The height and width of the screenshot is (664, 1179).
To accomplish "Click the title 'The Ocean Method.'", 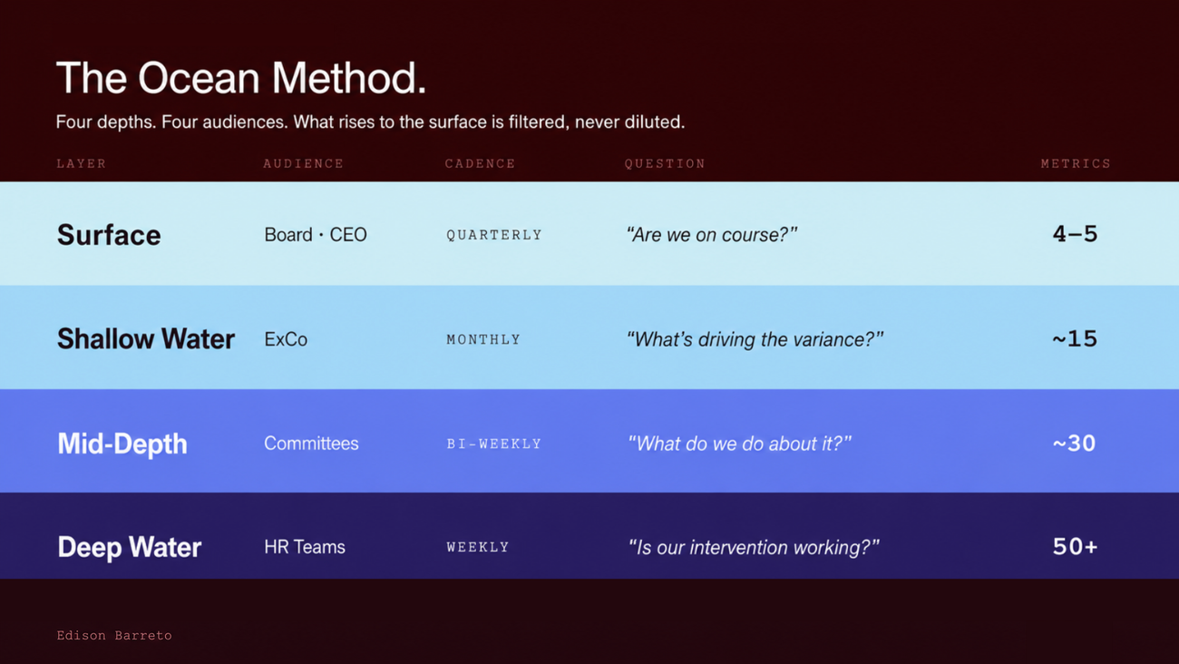I will [x=241, y=78].
